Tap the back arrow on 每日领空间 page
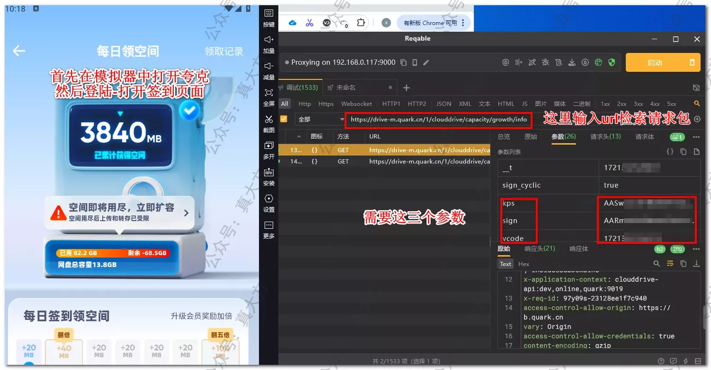Screen dimensions: 711x370 19,51
